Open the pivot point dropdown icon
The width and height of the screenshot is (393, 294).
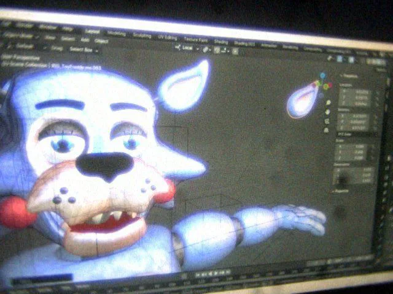[206, 50]
